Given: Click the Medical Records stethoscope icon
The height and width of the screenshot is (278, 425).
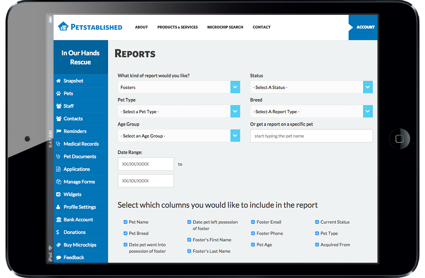Looking at the screenshot, I should click(x=58, y=144).
